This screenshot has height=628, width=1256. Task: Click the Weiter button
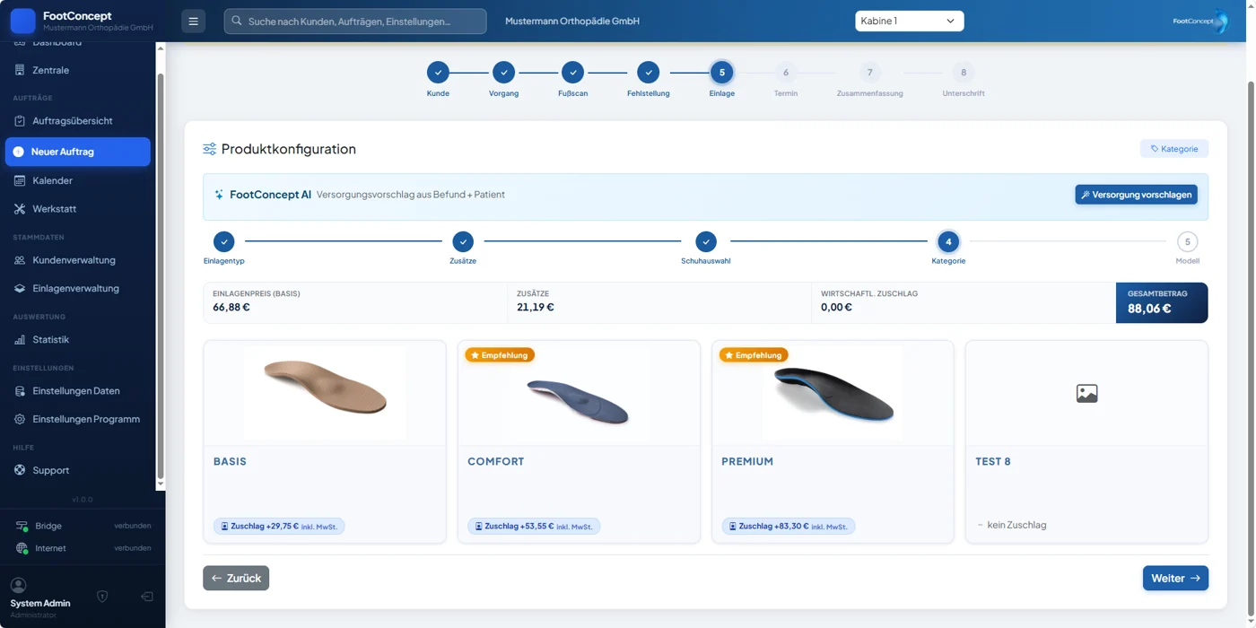1175,578
